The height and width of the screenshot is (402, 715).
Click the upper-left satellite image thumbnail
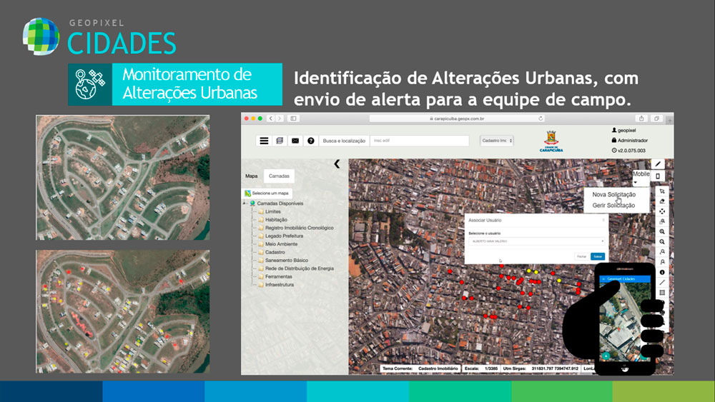click(x=123, y=178)
